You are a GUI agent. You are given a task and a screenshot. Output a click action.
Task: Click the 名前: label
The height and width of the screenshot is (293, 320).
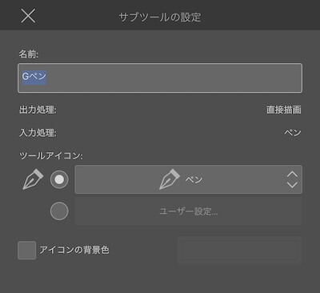tap(28, 54)
